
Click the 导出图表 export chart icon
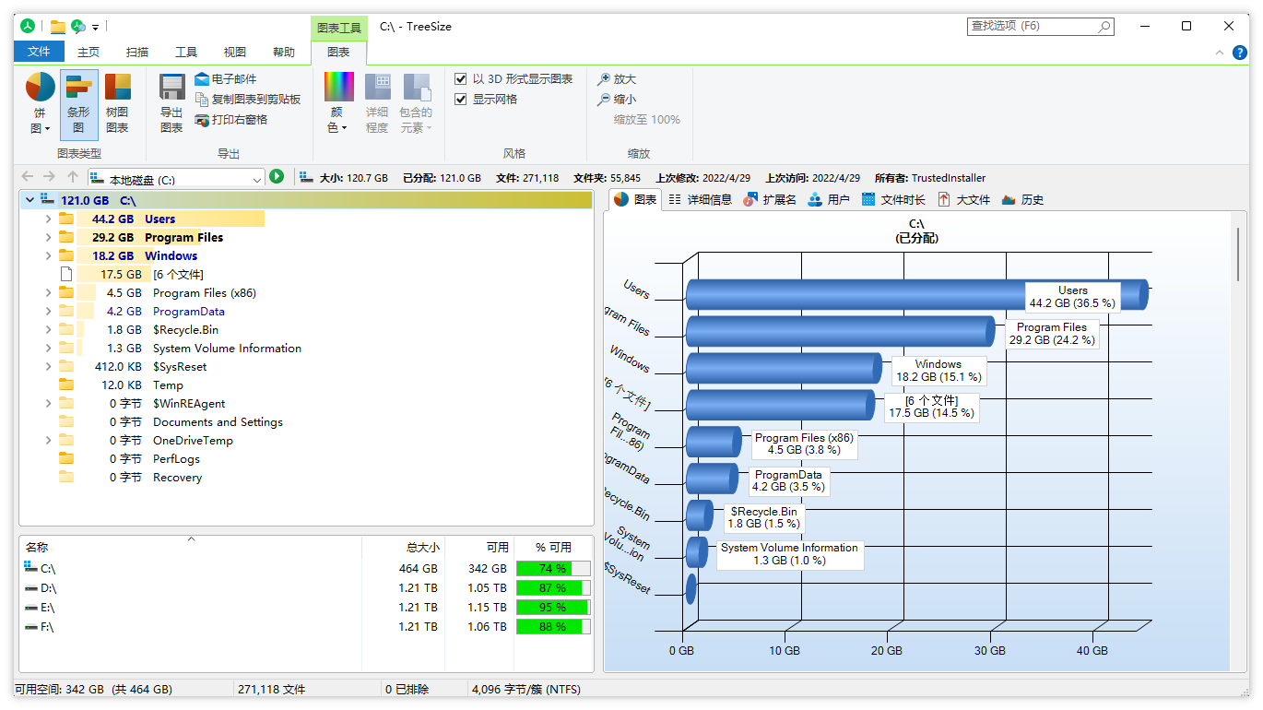pyautogui.click(x=171, y=103)
